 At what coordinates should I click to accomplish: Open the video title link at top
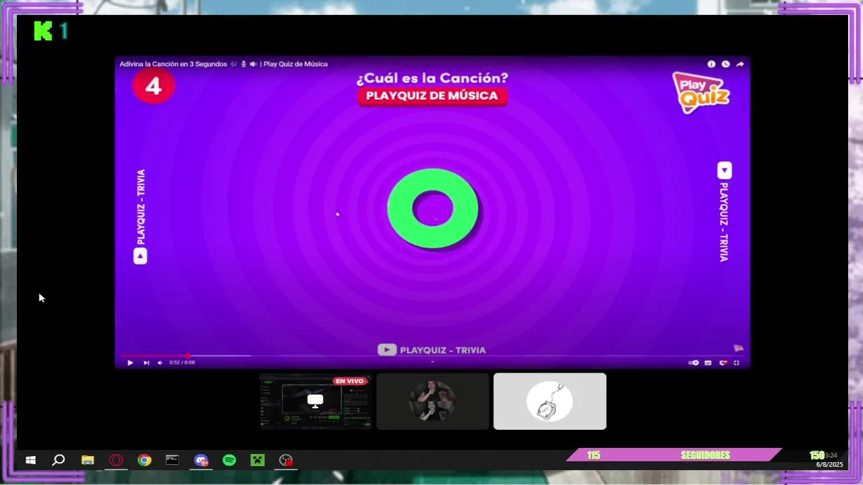click(x=223, y=64)
